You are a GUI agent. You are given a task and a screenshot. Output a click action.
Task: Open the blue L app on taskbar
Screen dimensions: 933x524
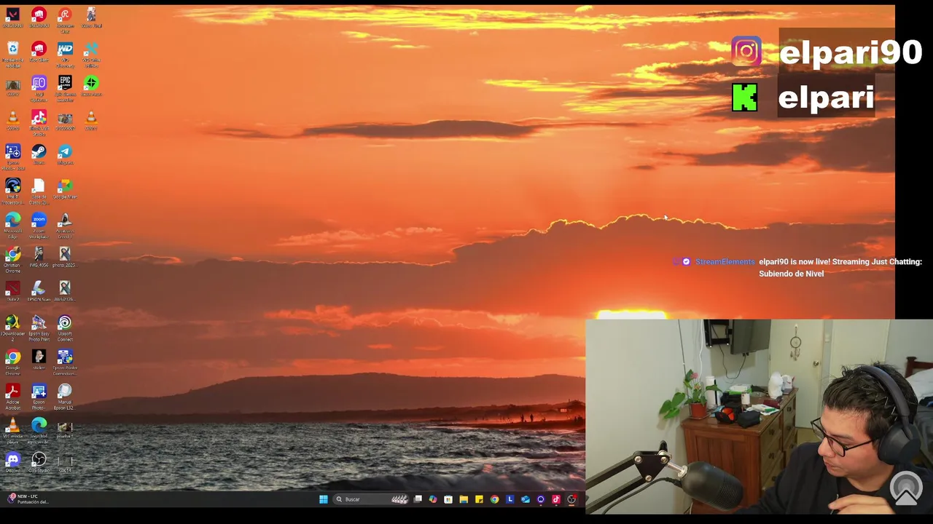pos(510,499)
